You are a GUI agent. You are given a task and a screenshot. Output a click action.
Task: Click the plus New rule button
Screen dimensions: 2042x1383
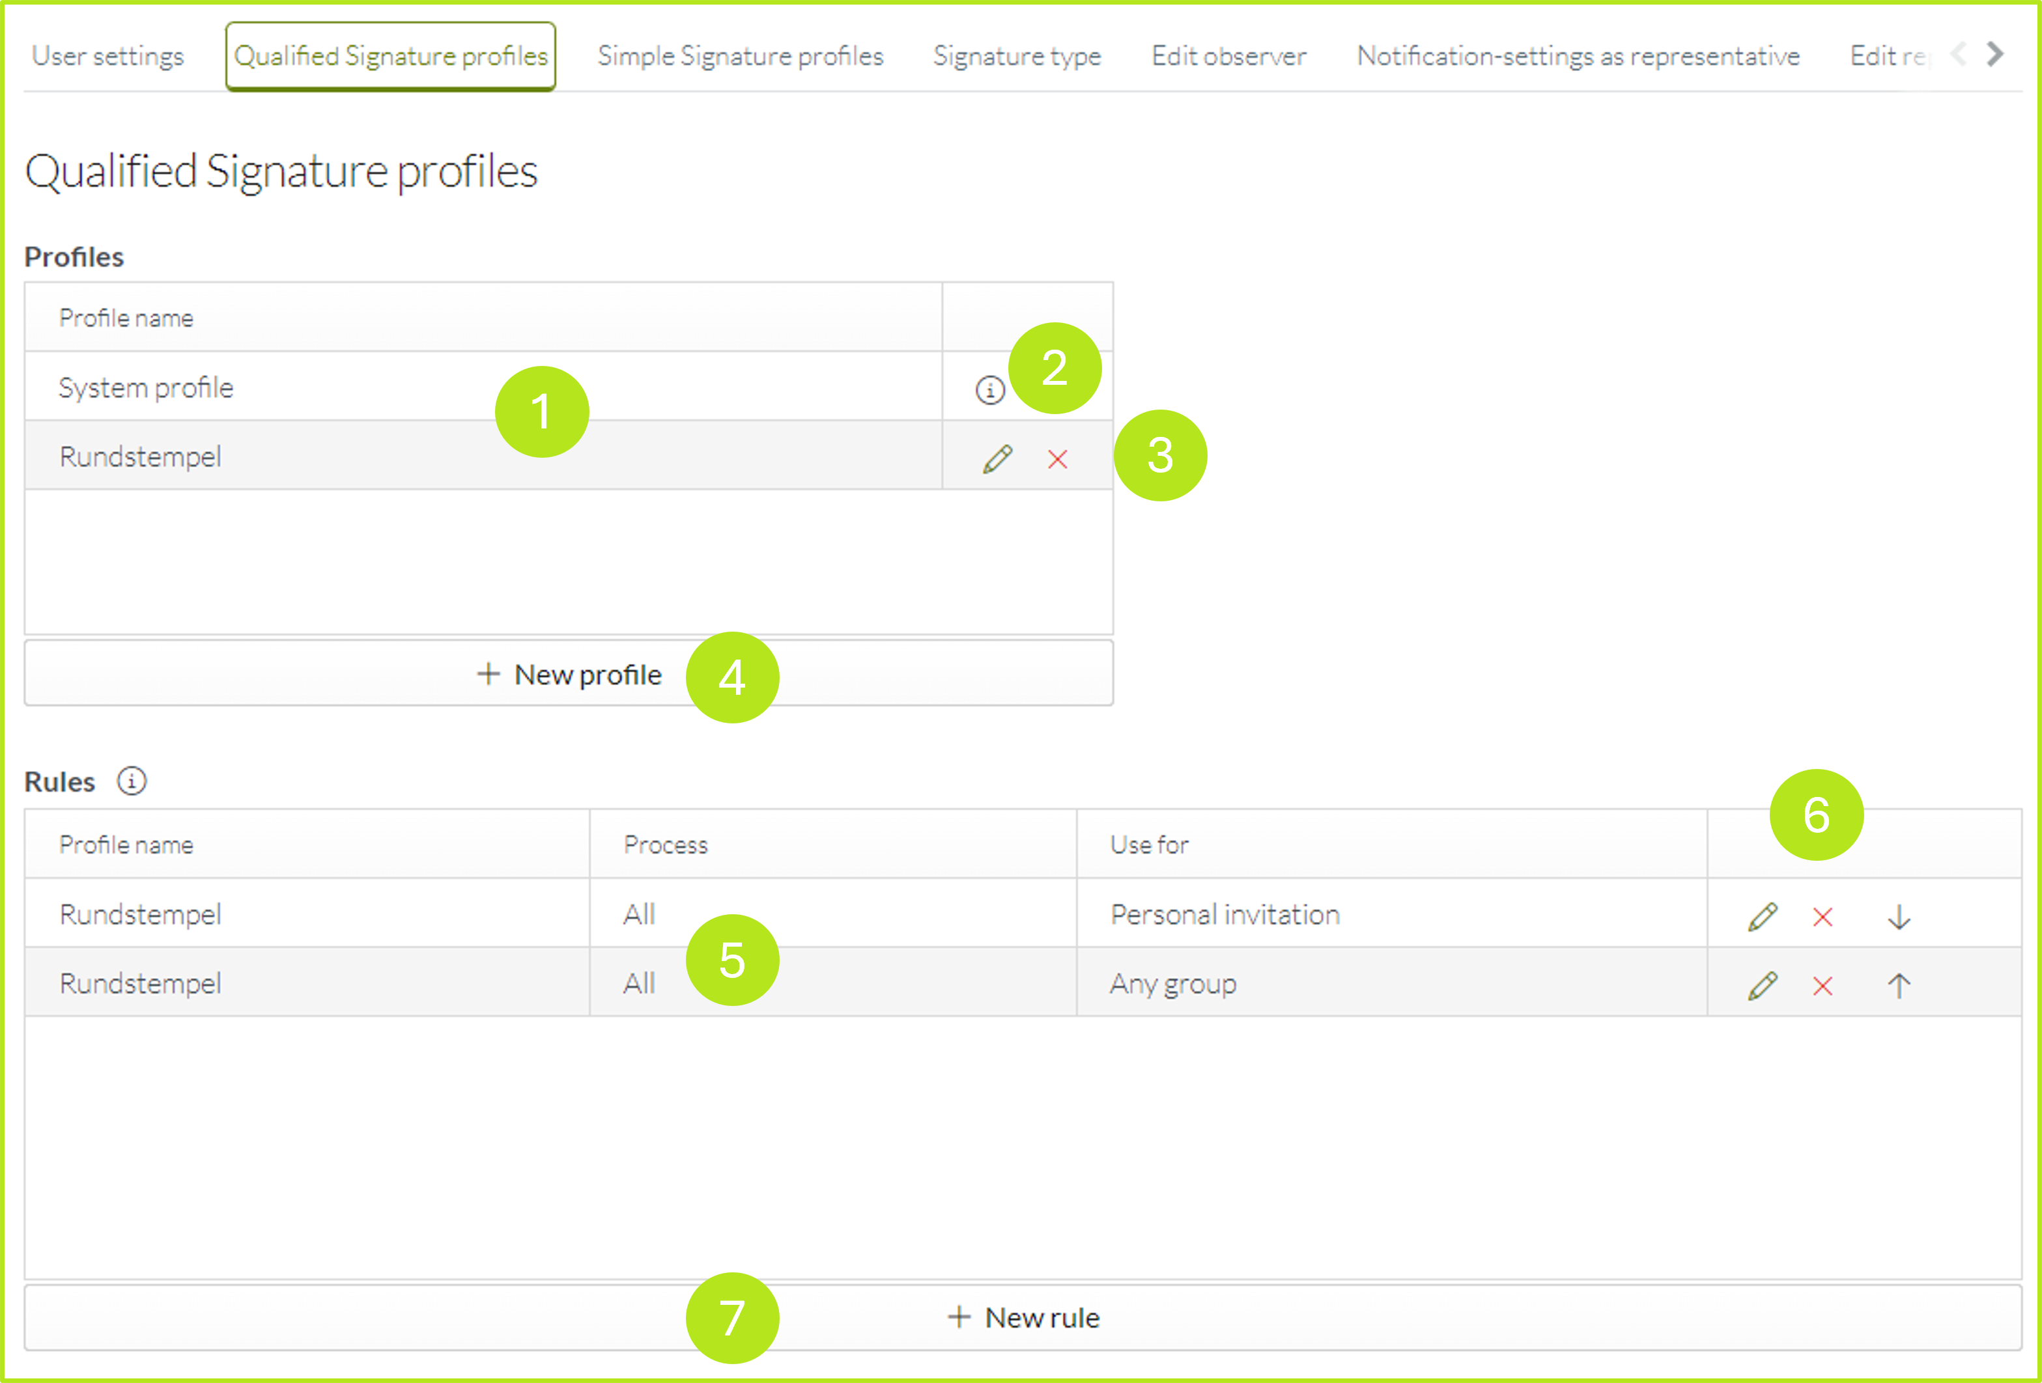coord(1020,1315)
